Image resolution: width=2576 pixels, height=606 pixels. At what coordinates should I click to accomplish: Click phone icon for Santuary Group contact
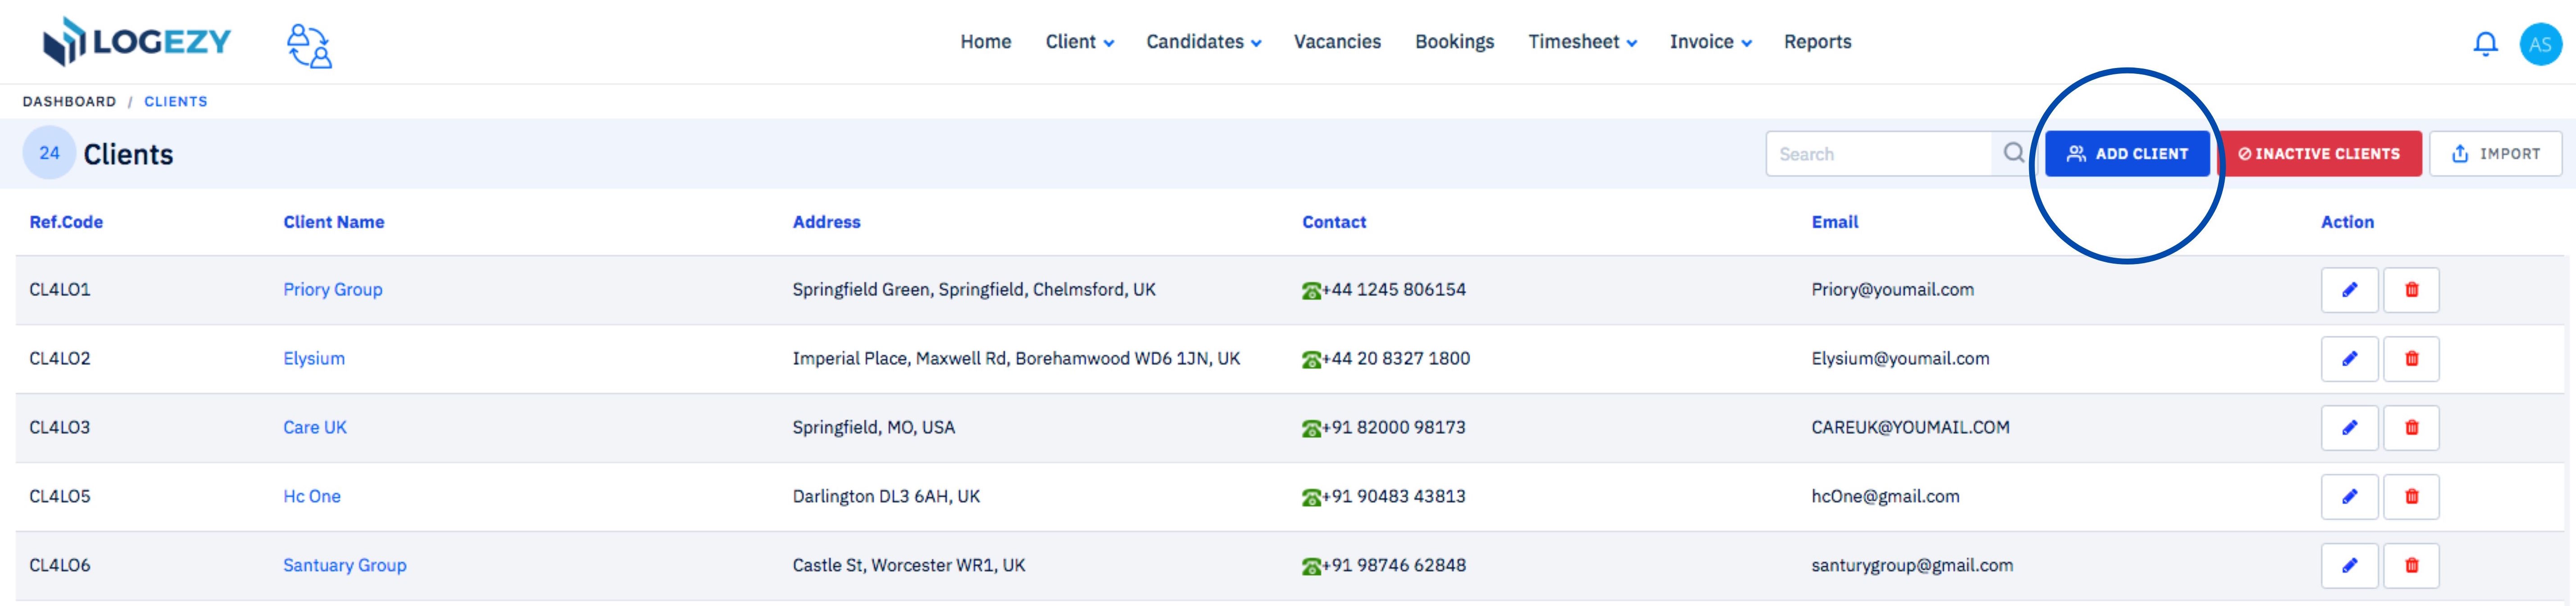click(x=1311, y=567)
